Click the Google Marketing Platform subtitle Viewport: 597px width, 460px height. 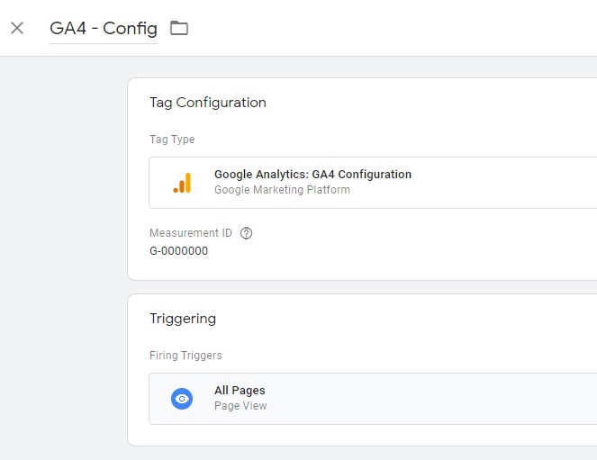click(282, 189)
